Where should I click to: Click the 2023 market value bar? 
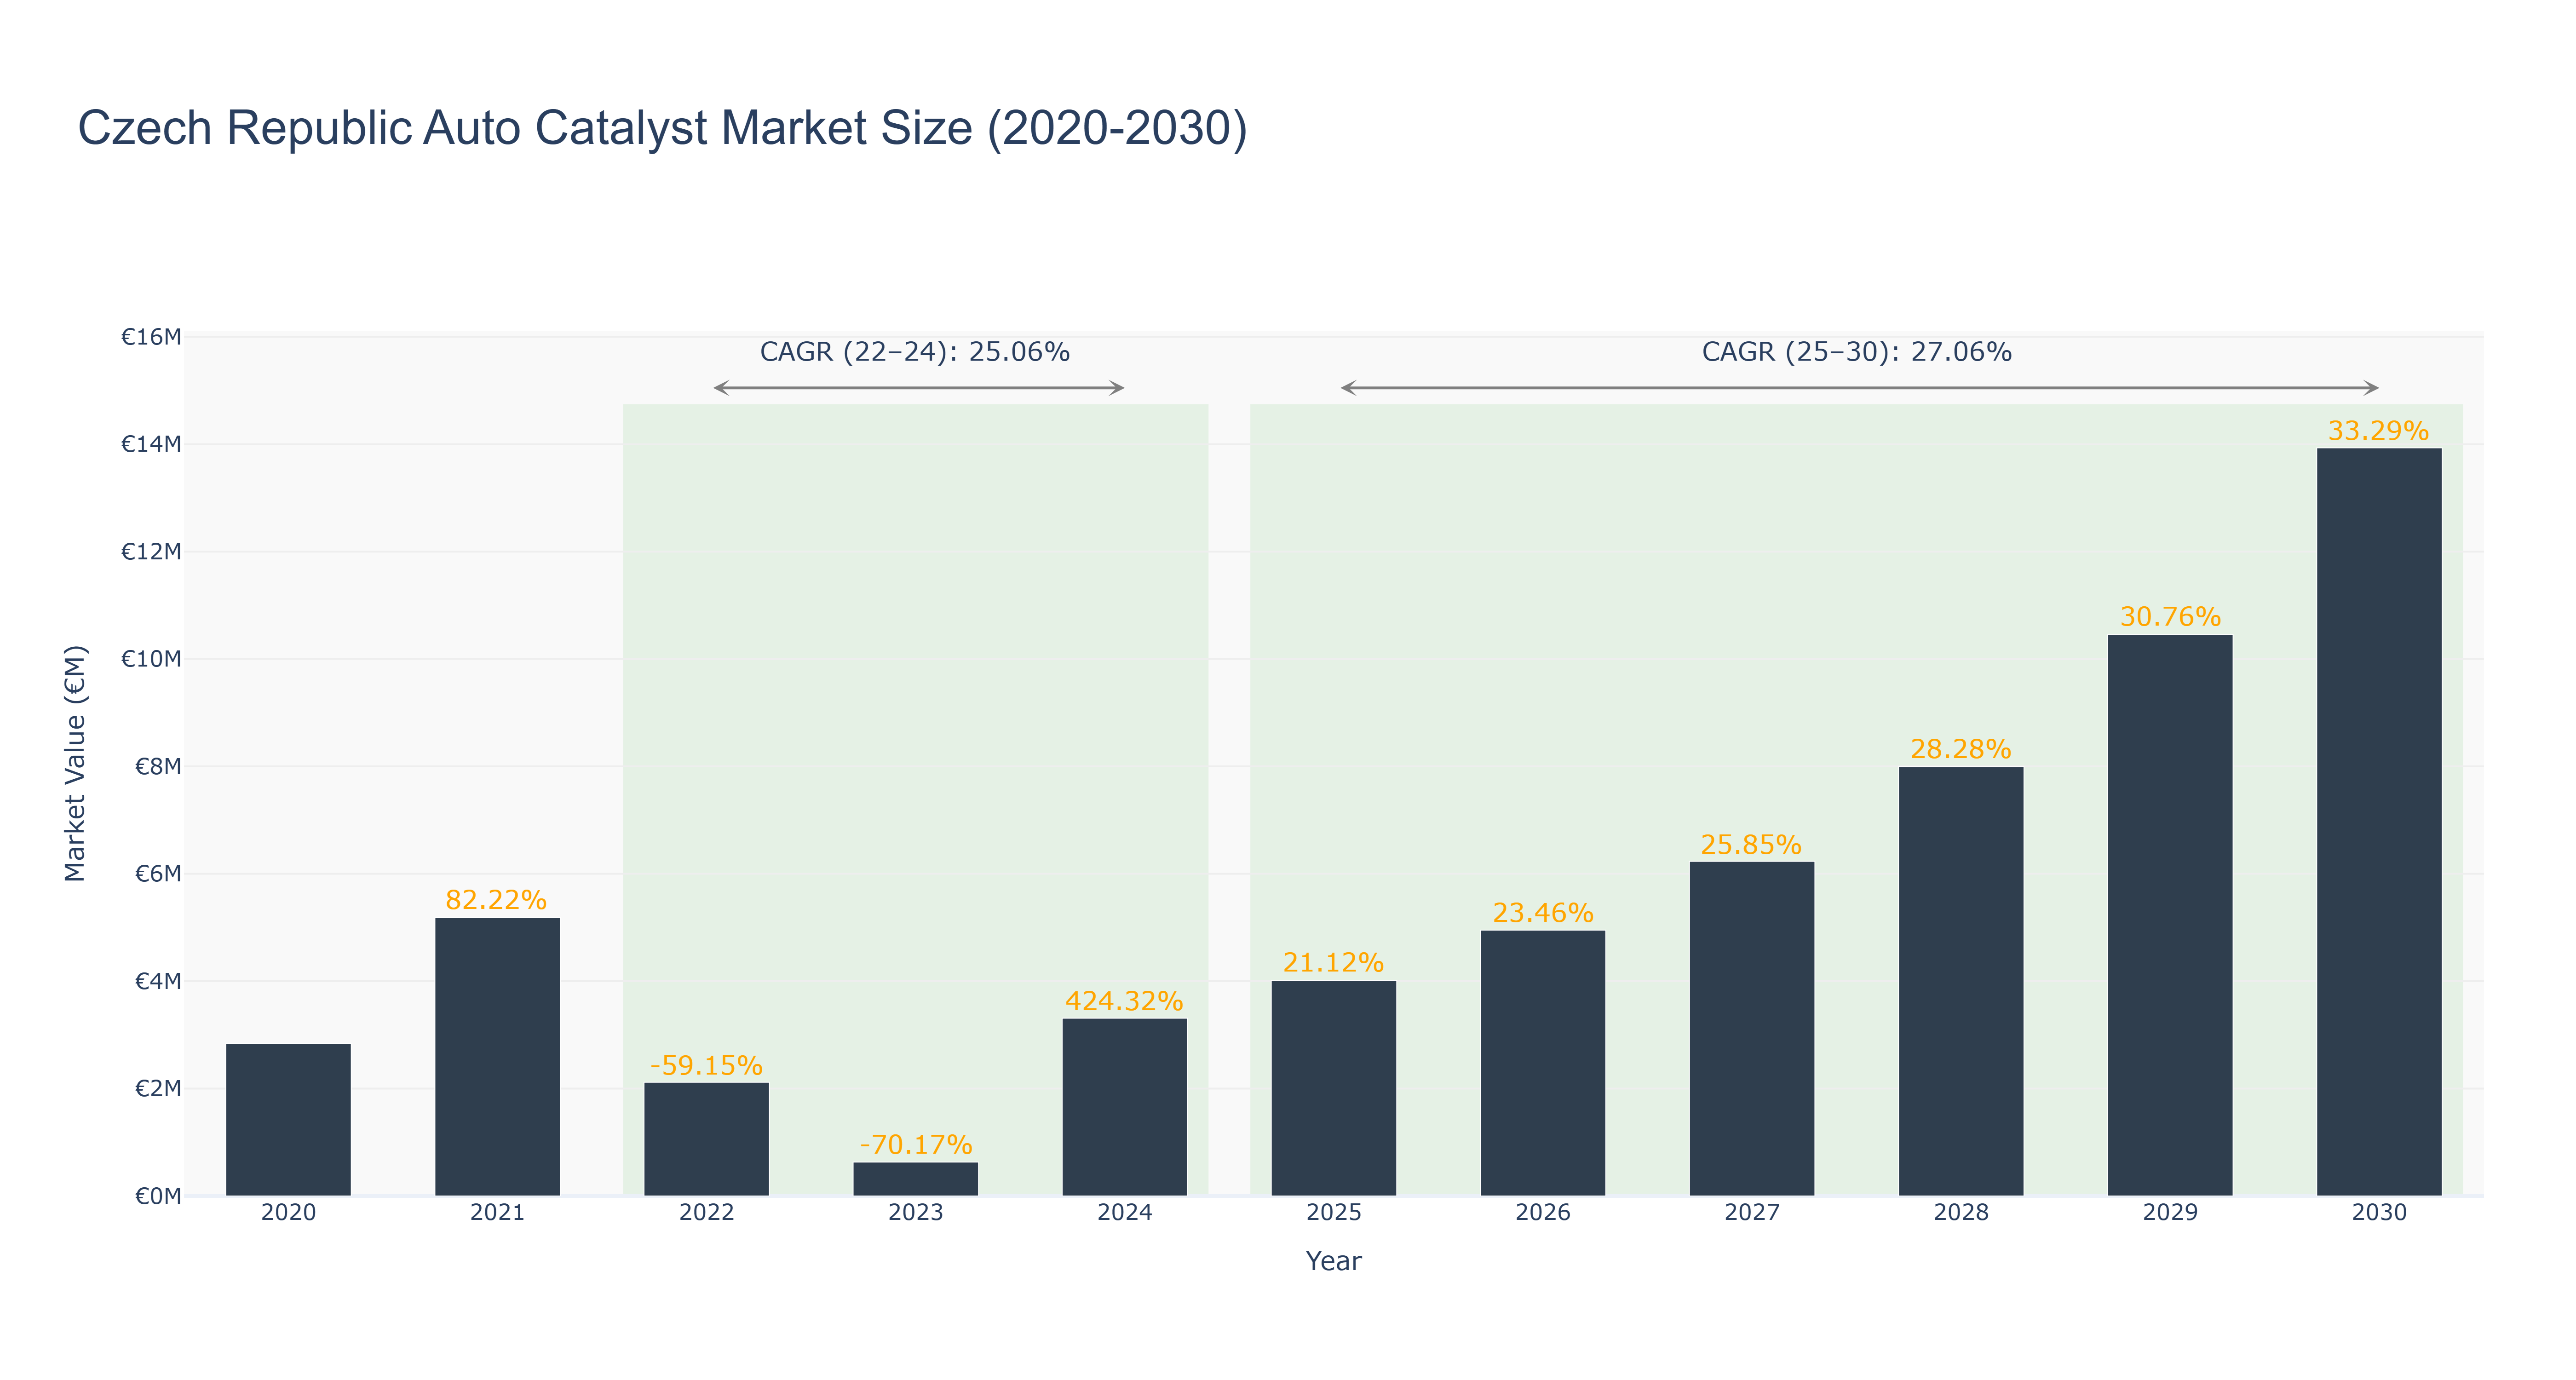(x=915, y=1178)
